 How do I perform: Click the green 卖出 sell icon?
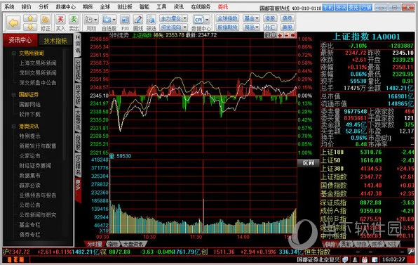coord(74,20)
